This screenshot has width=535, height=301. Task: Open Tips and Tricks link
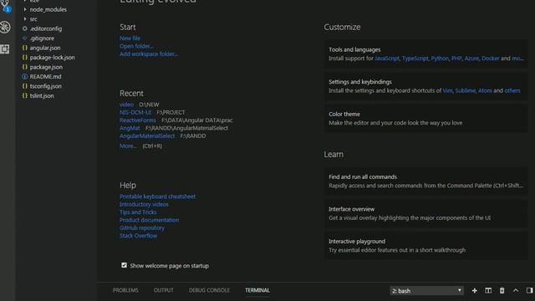tap(138, 212)
